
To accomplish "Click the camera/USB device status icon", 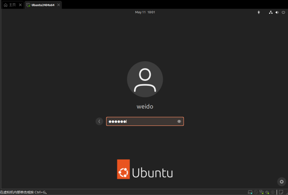I will pos(273,192).
